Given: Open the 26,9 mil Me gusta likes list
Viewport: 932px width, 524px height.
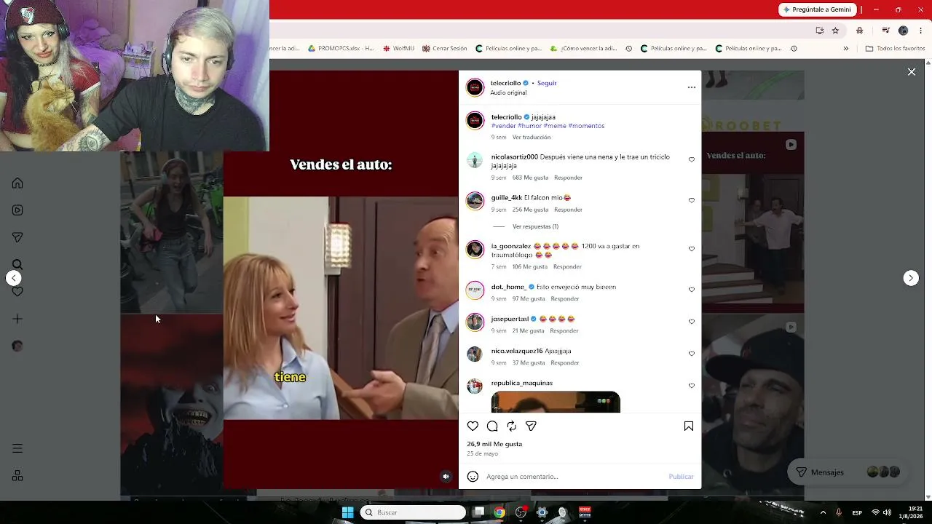Looking at the screenshot, I should click(x=494, y=444).
